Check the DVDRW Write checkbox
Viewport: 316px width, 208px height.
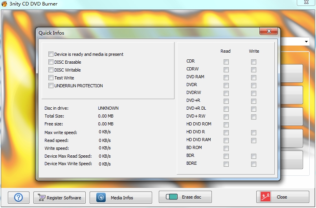coord(254,93)
